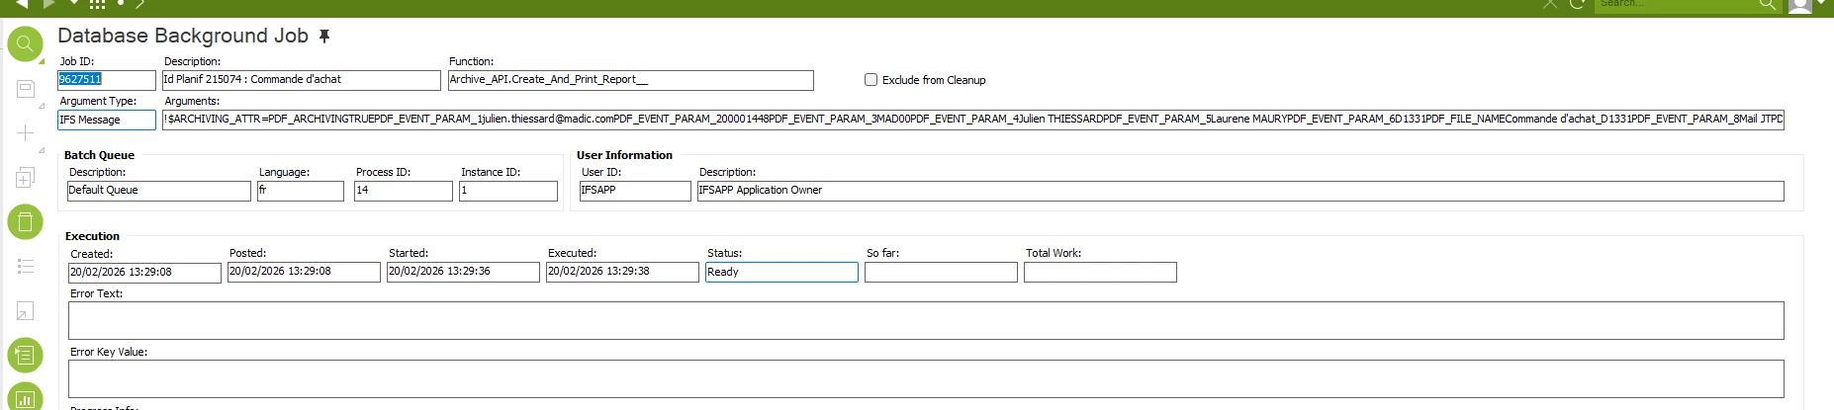Click the green delete trash icon
1834x410 pixels.
pyautogui.click(x=25, y=221)
